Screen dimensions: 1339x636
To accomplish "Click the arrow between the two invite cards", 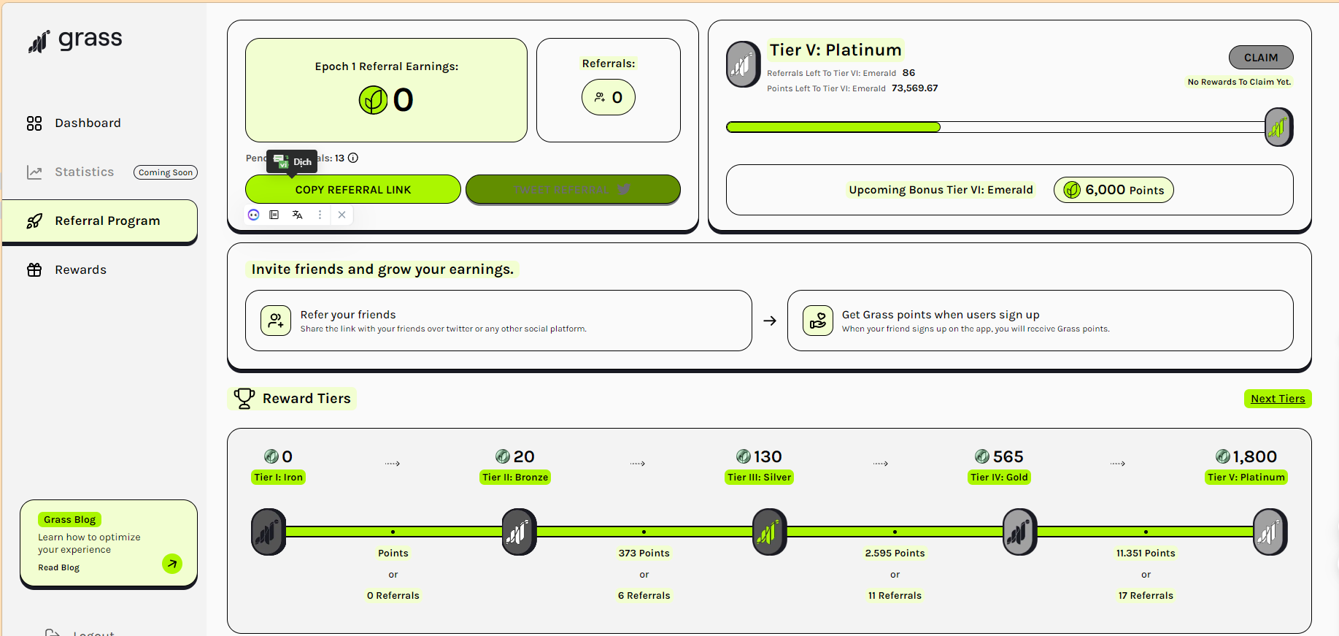I will pyautogui.click(x=770, y=321).
